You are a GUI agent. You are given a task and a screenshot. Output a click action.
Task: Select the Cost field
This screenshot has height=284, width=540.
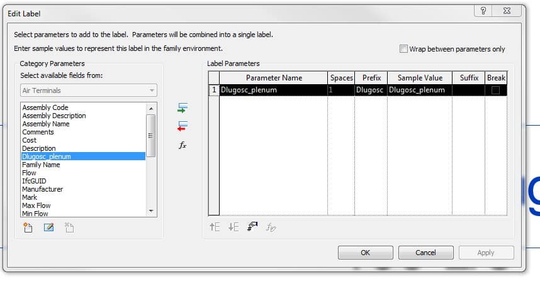pos(82,140)
